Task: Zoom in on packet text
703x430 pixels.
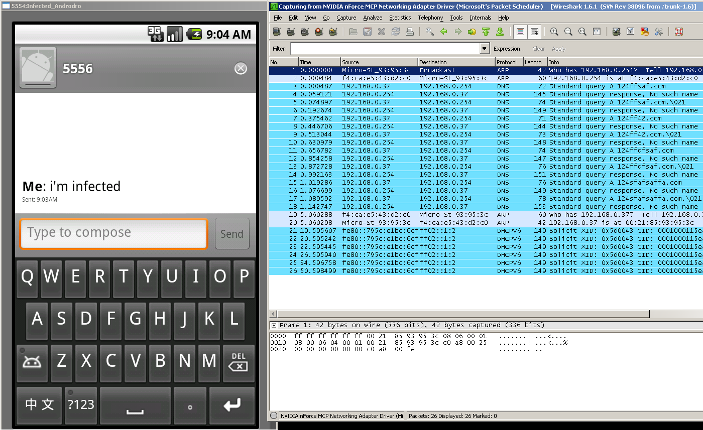Action: tap(554, 32)
